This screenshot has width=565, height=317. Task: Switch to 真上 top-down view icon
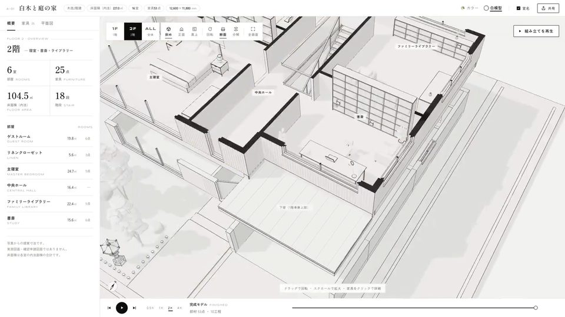pos(194,31)
